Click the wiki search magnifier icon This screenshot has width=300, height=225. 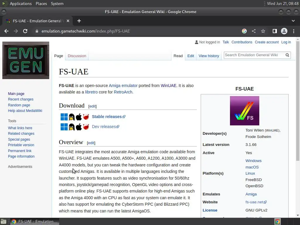287,55
